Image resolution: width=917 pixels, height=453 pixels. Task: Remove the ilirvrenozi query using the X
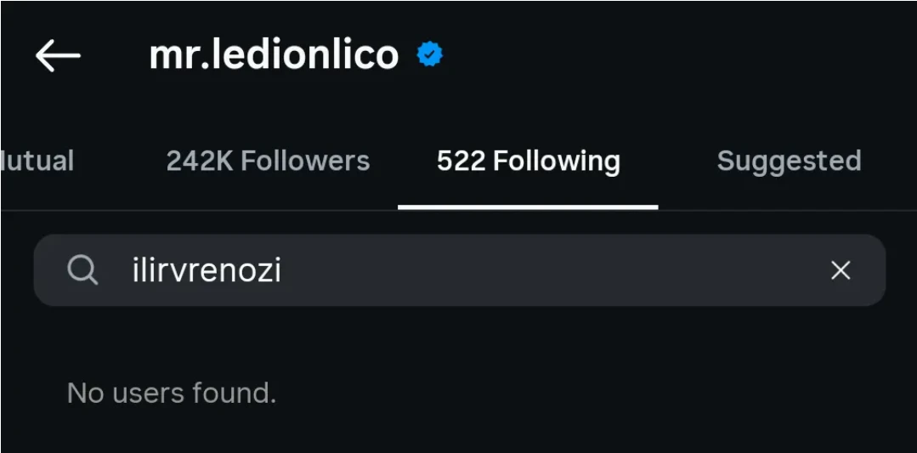[x=840, y=270]
